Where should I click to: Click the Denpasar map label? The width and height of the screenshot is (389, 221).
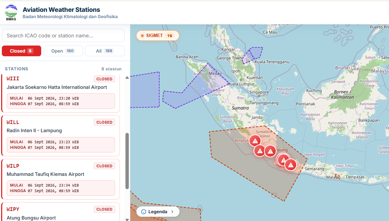[x=355, y=177]
